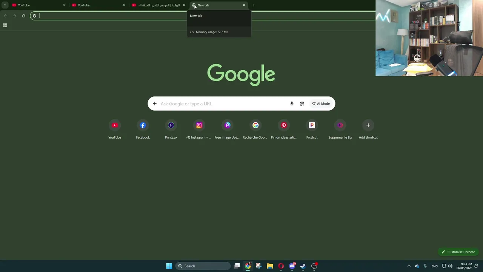Image resolution: width=483 pixels, height=272 pixels.
Task: Open a new tab with plus button
Action: pos(253,5)
